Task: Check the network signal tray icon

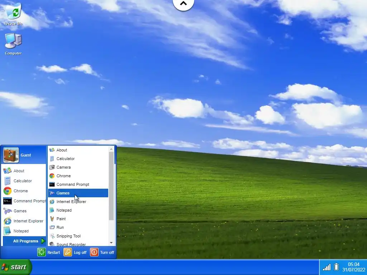Action: tap(327, 267)
